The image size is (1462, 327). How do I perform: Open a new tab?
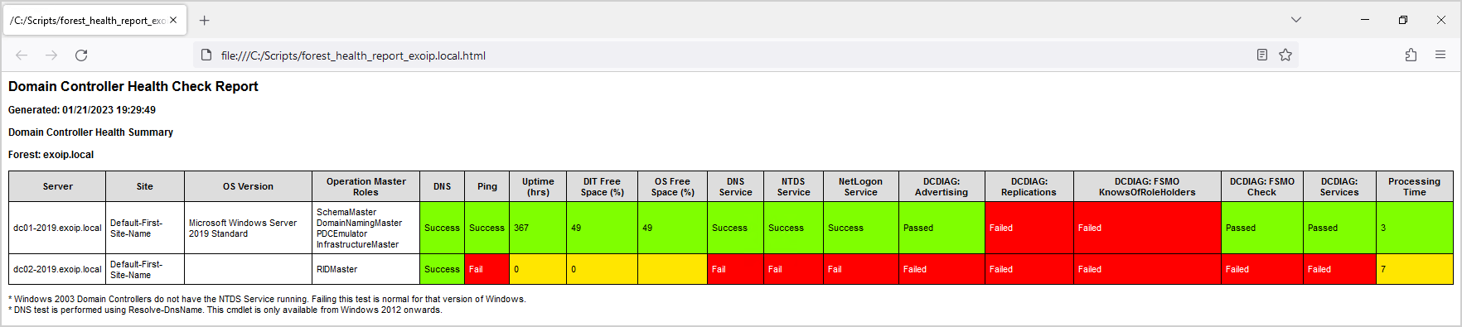[205, 21]
